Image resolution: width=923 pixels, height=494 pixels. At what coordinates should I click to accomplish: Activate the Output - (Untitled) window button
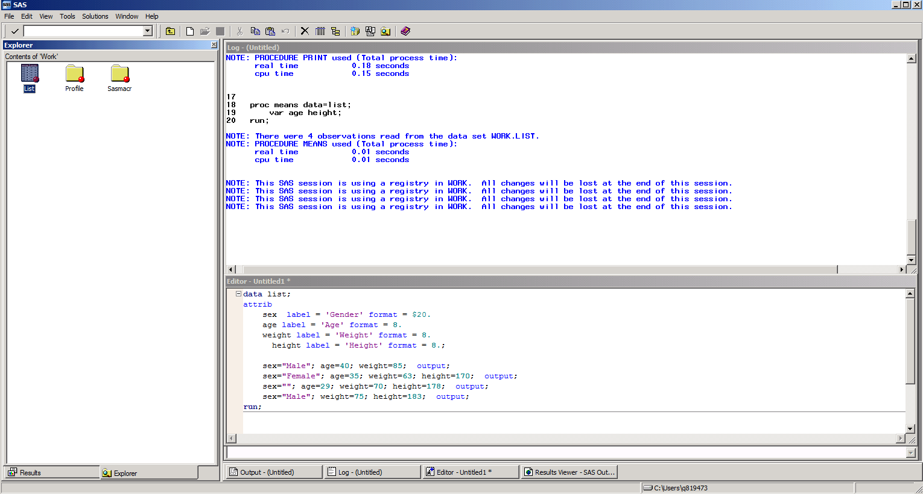pos(274,472)
